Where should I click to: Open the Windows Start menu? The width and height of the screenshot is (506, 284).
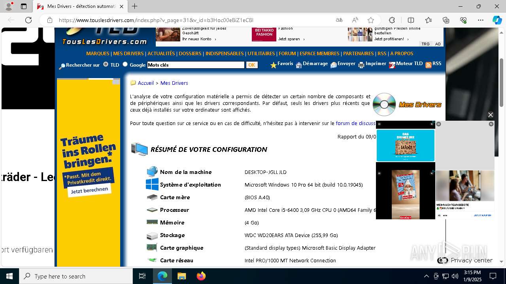point(9,276)
